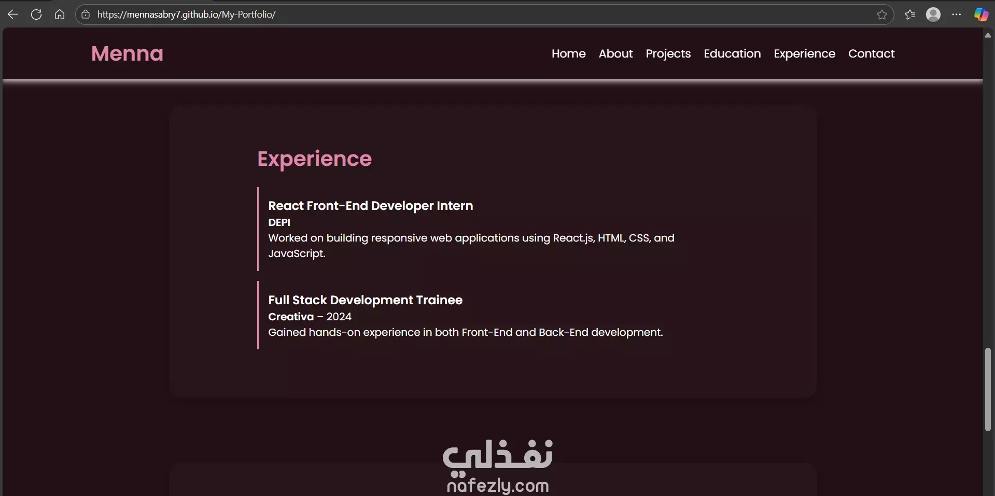Jump to the Projects section
The height and width of the screenshot is (496, 995).
click(x=668, y=54)
